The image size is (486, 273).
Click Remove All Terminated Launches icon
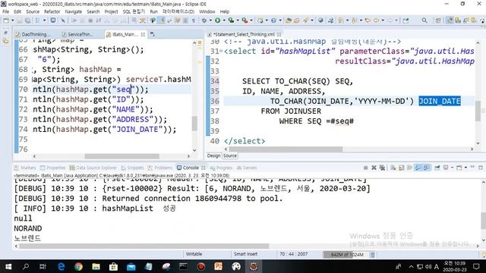pyautogui.click(x=382, y=168)
